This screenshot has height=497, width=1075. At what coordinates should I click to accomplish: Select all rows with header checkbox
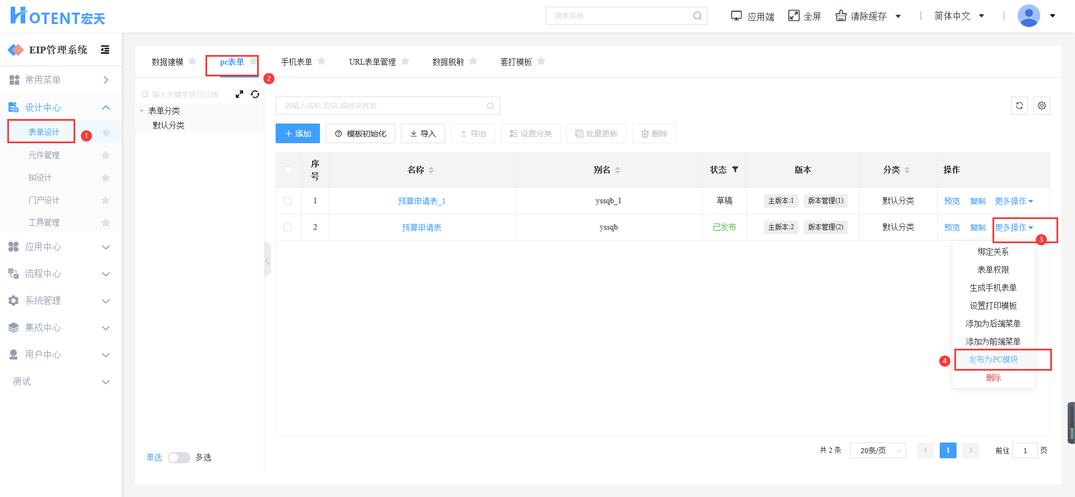289,170
